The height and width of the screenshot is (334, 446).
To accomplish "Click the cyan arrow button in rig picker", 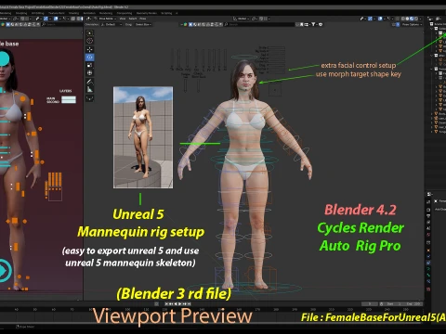I will 4,271.
